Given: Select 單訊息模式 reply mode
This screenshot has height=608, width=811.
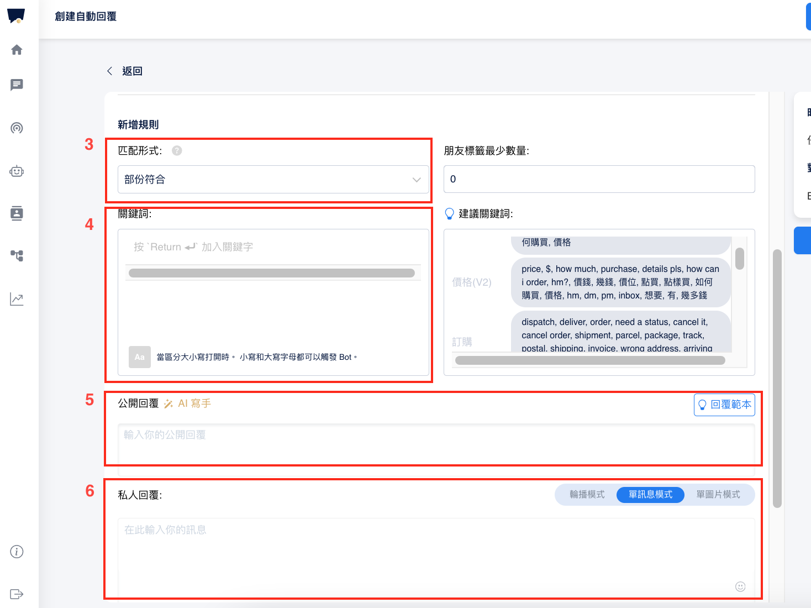Looking at the screenshot, I should click(650, 495).
